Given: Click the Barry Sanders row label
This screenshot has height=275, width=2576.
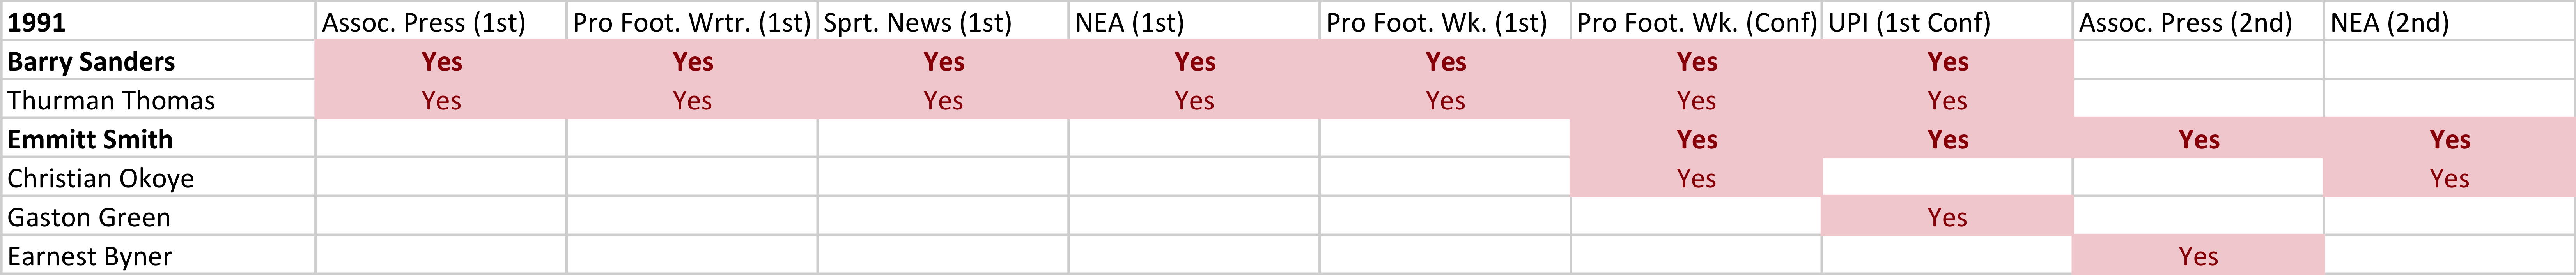Looking at the screenshot, I should point(158,61).
